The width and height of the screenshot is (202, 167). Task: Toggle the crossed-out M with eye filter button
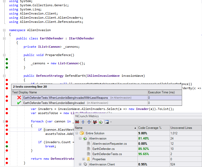(95, 122)
